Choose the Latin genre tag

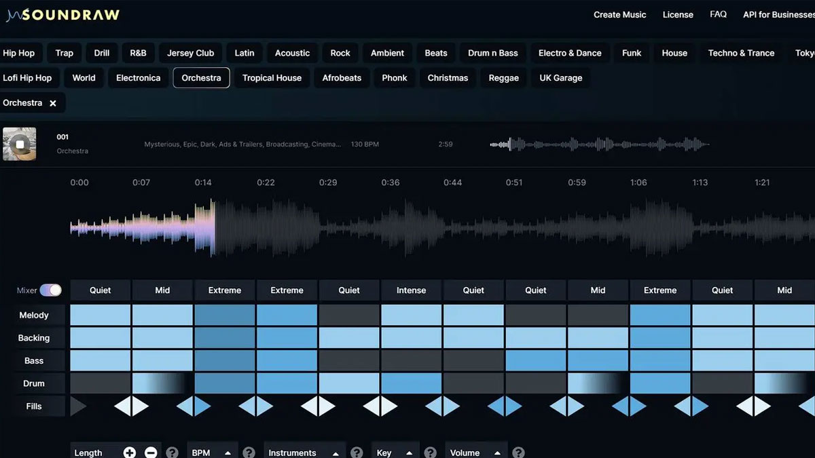click(244, 53)
